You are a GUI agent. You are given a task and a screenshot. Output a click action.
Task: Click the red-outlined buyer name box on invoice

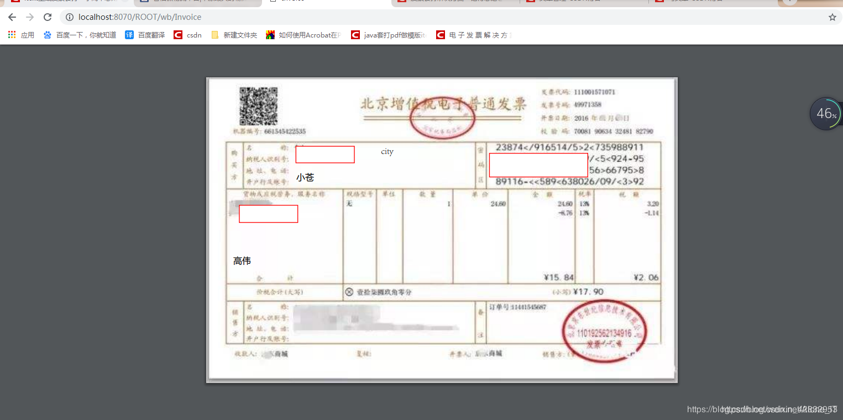[x=324, y=155]
